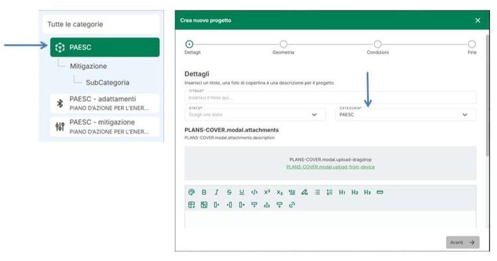
Task: Insert a hyperlink with the link icon
Action: click(x=292, y=205)
